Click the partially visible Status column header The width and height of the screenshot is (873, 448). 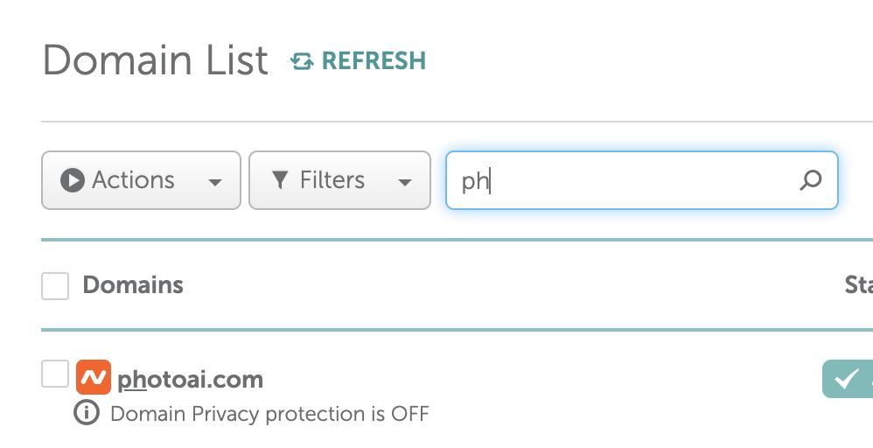click(858, 285)
